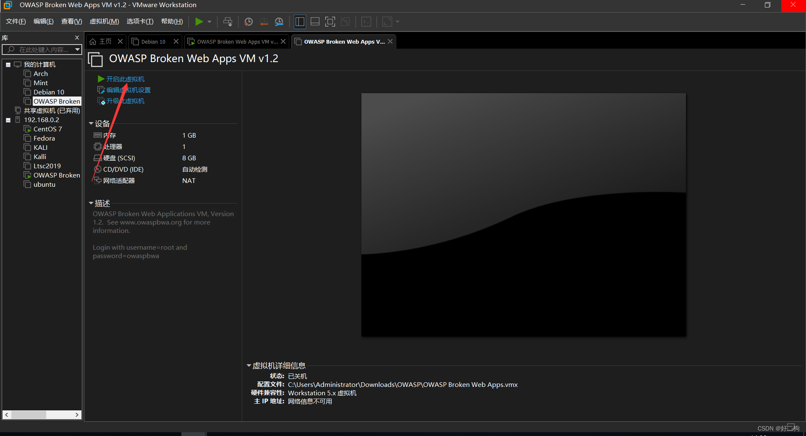Click the config file path text

coord(403,385)
